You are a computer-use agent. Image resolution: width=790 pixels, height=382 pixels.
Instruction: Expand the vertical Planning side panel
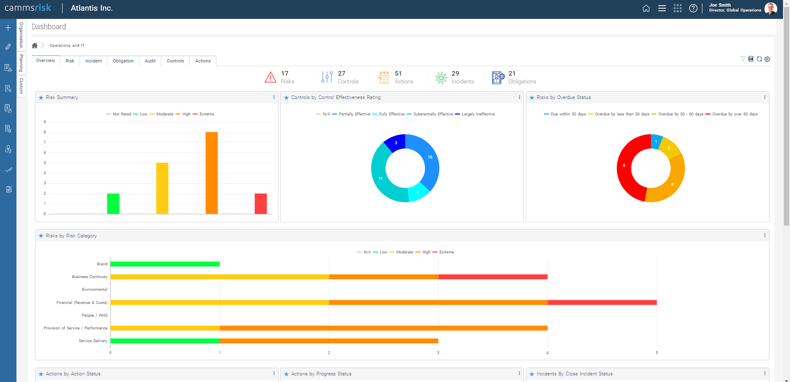point(21,63)
